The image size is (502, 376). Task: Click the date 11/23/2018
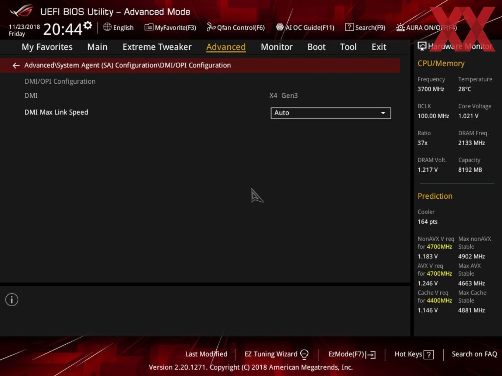(x=24, y=27)
